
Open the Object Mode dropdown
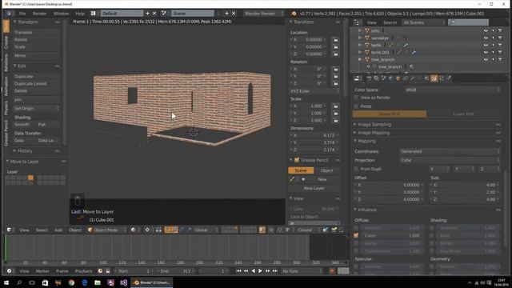[x=107, y=230]
